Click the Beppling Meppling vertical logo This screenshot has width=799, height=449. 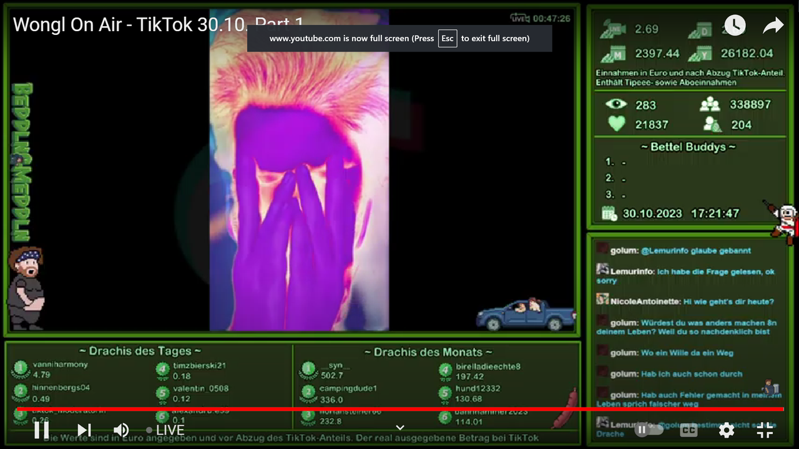tap(21, 162)
